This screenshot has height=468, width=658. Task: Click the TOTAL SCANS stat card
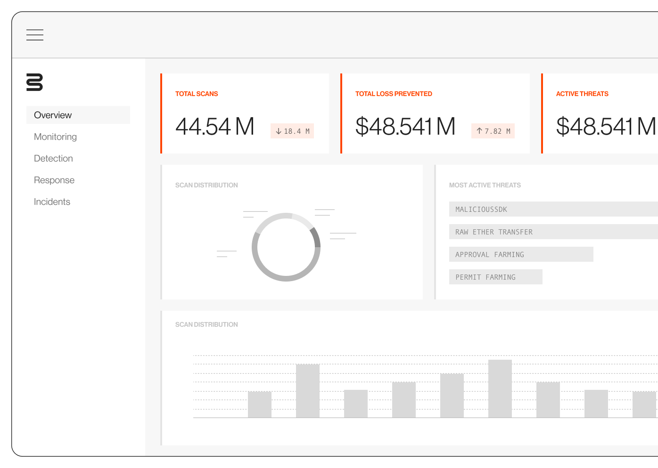click(x=245, y=113)
